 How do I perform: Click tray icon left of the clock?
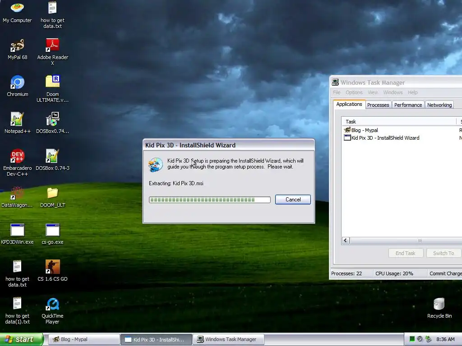click(x=429, y=339)
